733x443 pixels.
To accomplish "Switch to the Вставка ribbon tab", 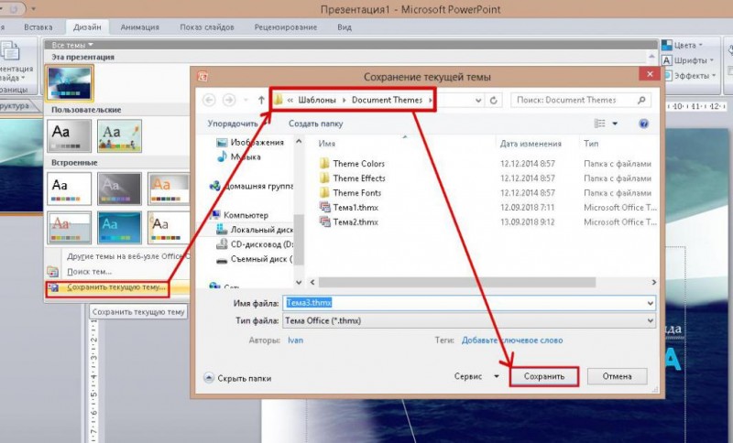I will tap(38, 27).
